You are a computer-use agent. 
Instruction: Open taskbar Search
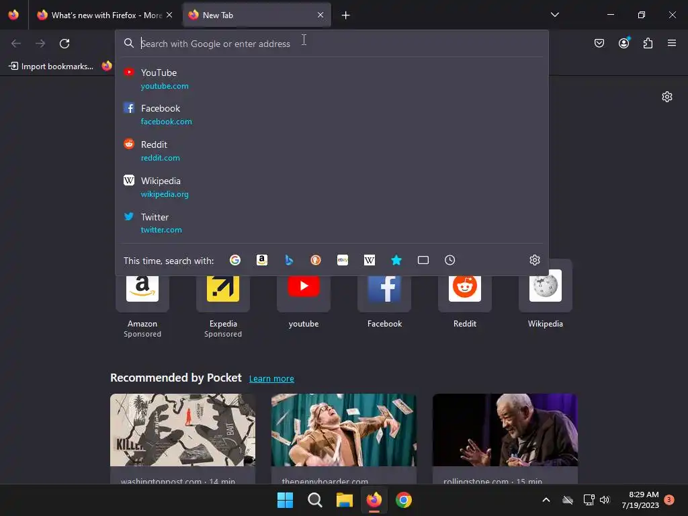point(315,500)
